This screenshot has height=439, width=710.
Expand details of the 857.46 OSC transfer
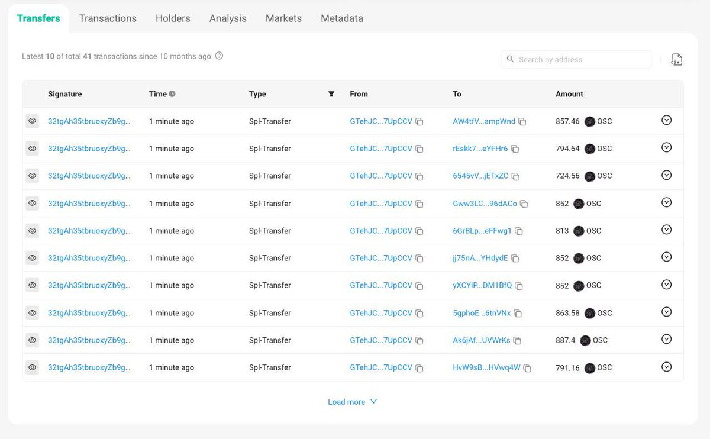[x=666, y=120]
